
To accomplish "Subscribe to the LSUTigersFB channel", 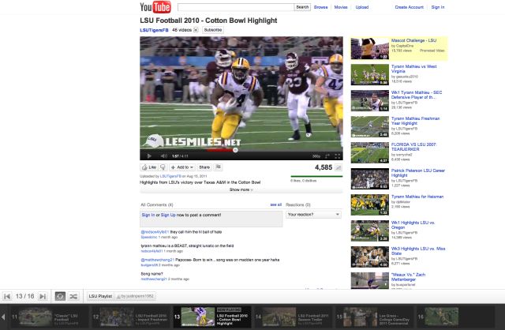I will 213,30.
